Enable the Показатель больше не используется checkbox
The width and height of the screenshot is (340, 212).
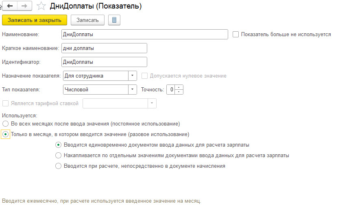(x=236, y=35)
